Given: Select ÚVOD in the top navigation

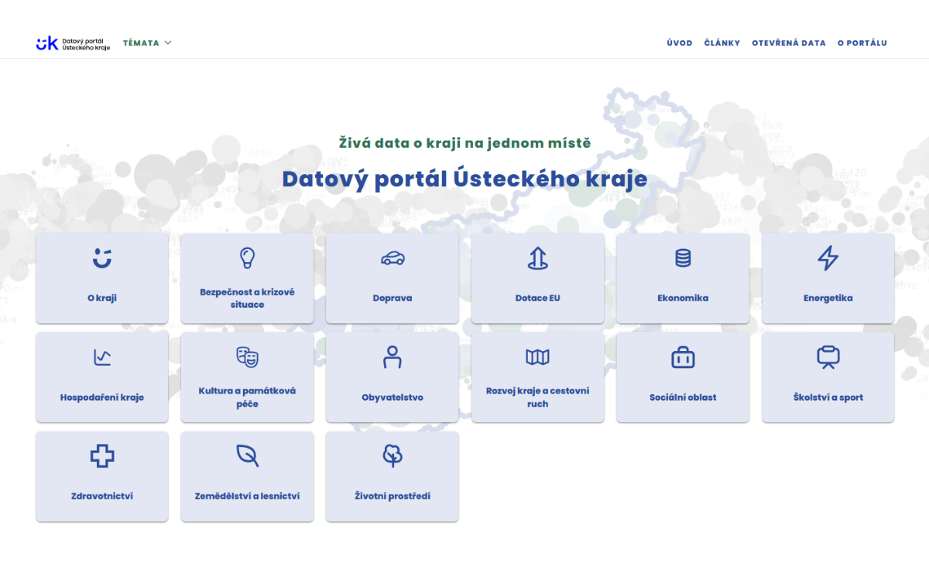Looking at the screenshot, I should [679, 43].
